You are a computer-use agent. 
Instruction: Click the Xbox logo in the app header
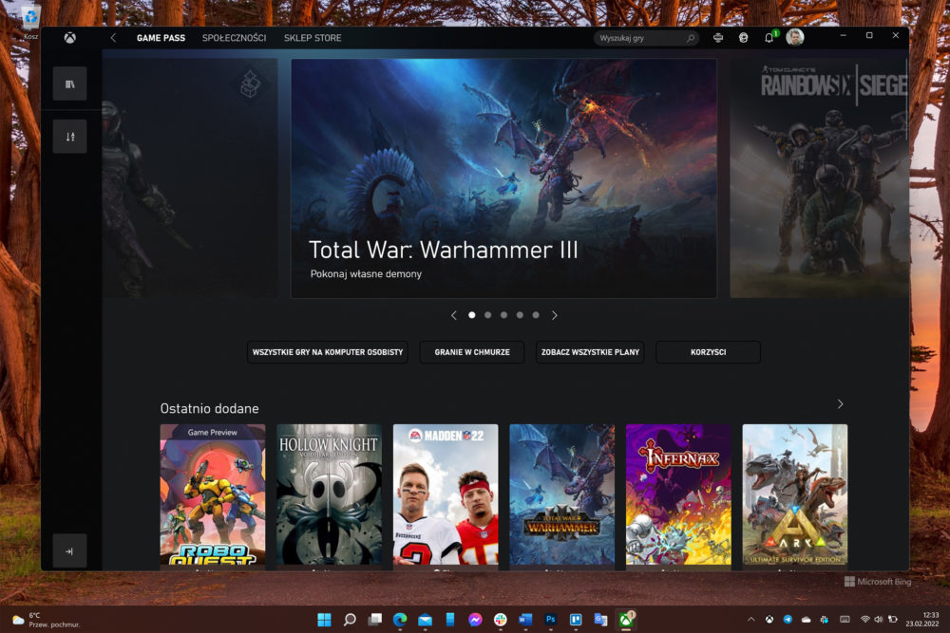tap(70, 38)
